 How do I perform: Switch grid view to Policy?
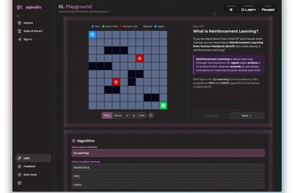[x=107, y=115]
